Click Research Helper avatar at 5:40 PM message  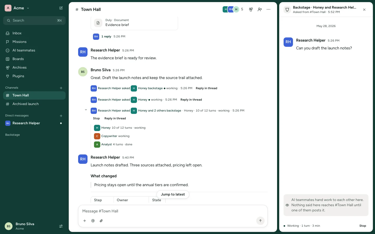pyautogui.click(x=83, y=159)
